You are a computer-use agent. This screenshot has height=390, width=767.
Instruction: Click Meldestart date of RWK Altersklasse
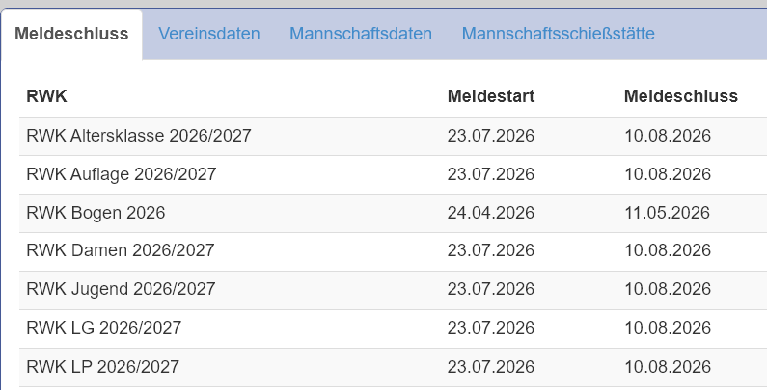pyautogui.click(x=491, y=136)
